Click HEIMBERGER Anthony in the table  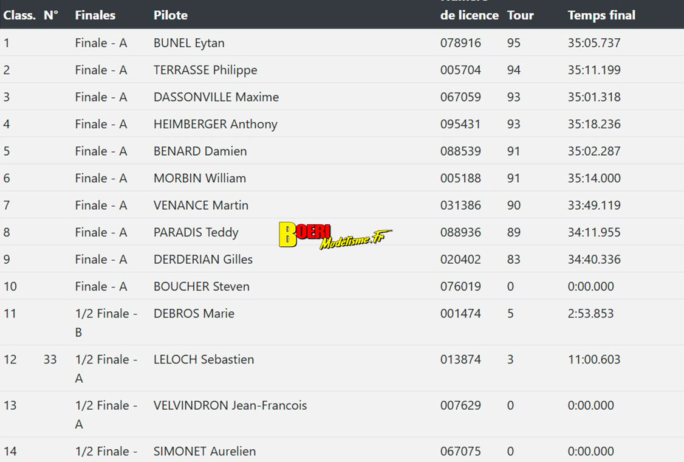(x=215, y=124)
